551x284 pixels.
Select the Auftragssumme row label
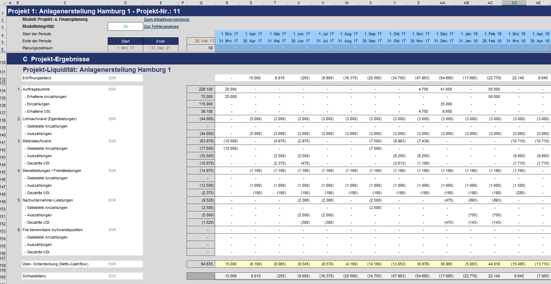pos(36,89)
